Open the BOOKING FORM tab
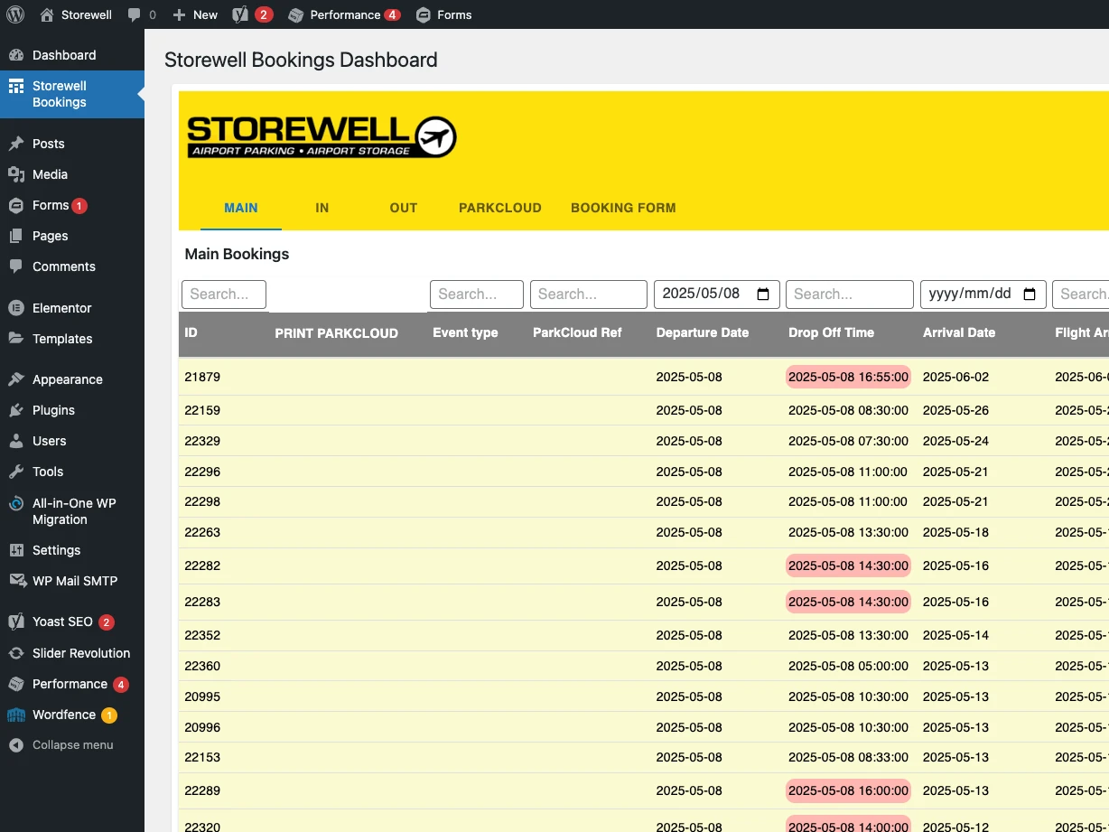This screenshot has width=1109, height=832. click(x=623, y=208)
